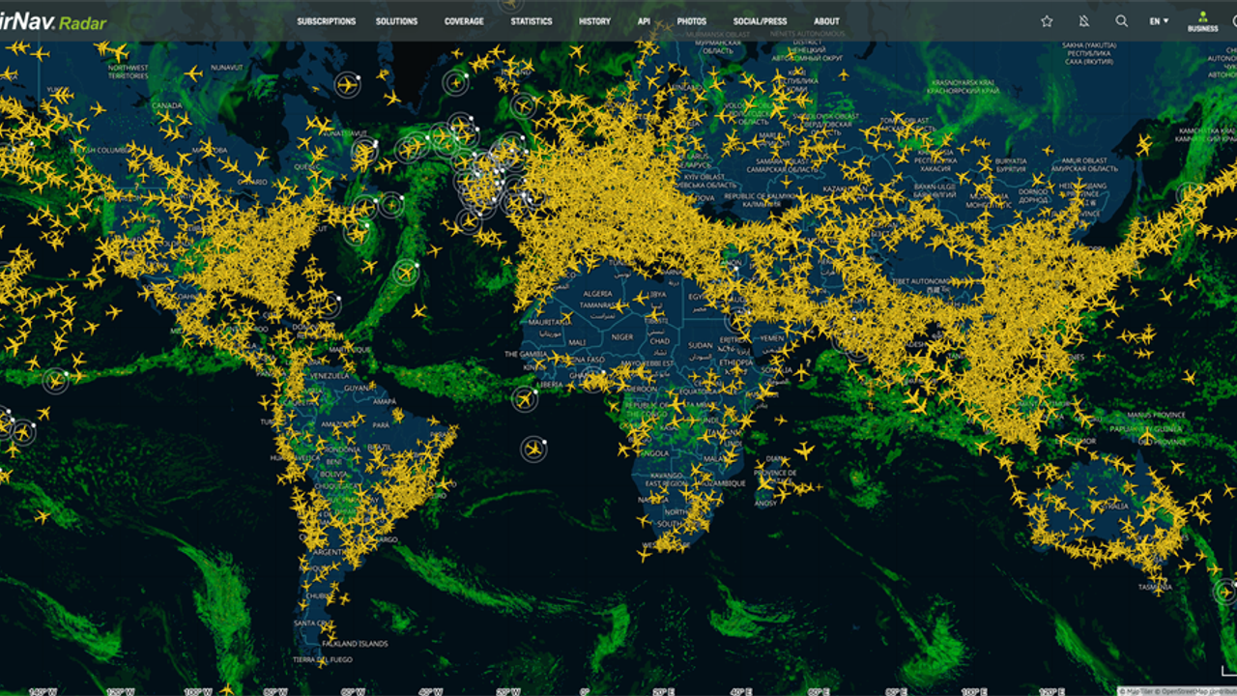The width and height of the screenshot is (1237, 696).
Task: Open the search magnifier icon
Action: 1121,21
